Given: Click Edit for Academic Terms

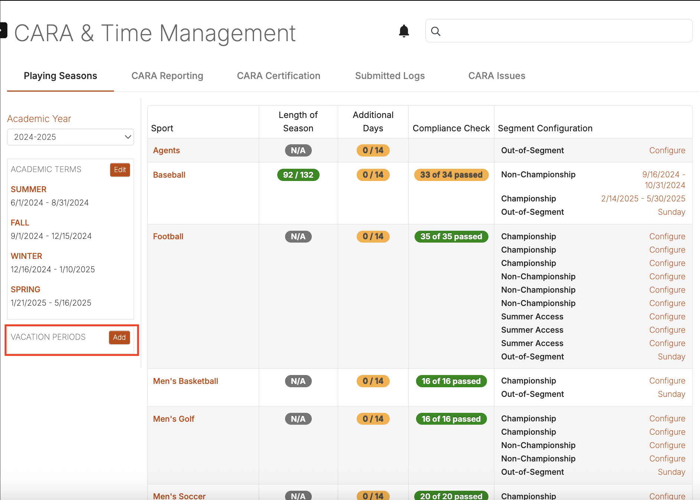Looking at the screenshot, I should click(120, 170).
